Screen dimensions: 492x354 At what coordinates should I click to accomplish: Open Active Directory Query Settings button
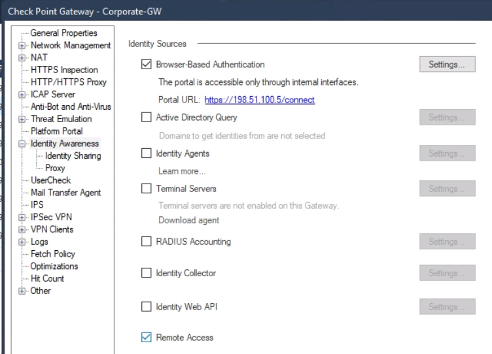tap(447, 117)
